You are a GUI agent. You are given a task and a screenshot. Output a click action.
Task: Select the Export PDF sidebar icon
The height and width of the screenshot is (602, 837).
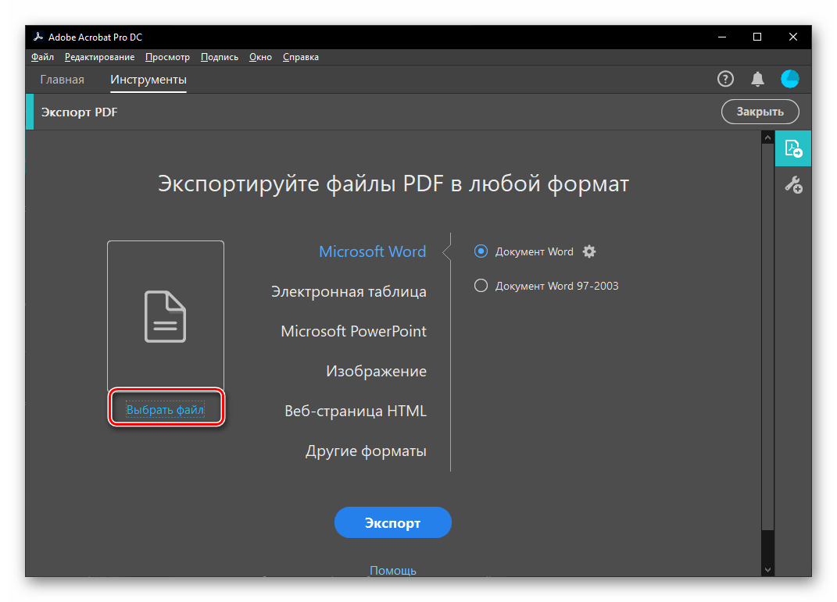[793, 148]
